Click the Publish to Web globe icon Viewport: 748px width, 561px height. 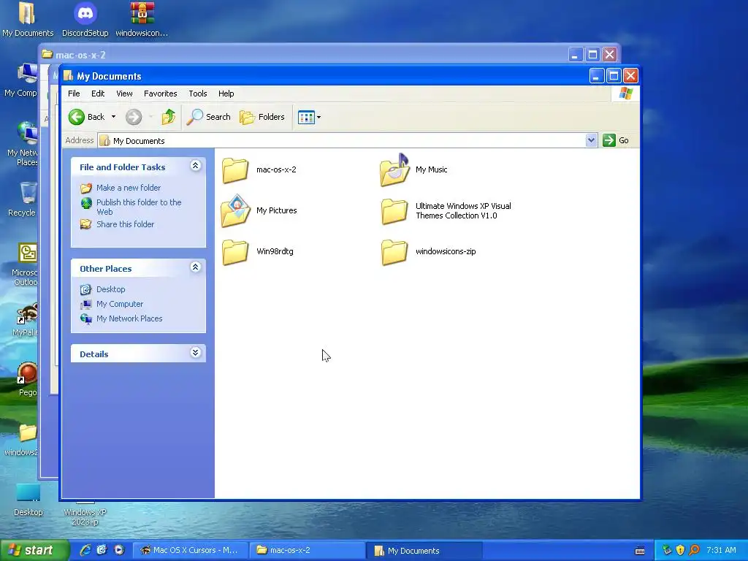tap(86, 203)
